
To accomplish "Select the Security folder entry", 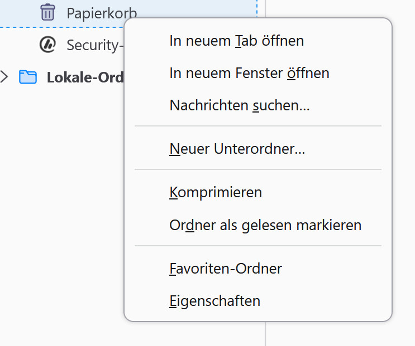I will [95, 45].
